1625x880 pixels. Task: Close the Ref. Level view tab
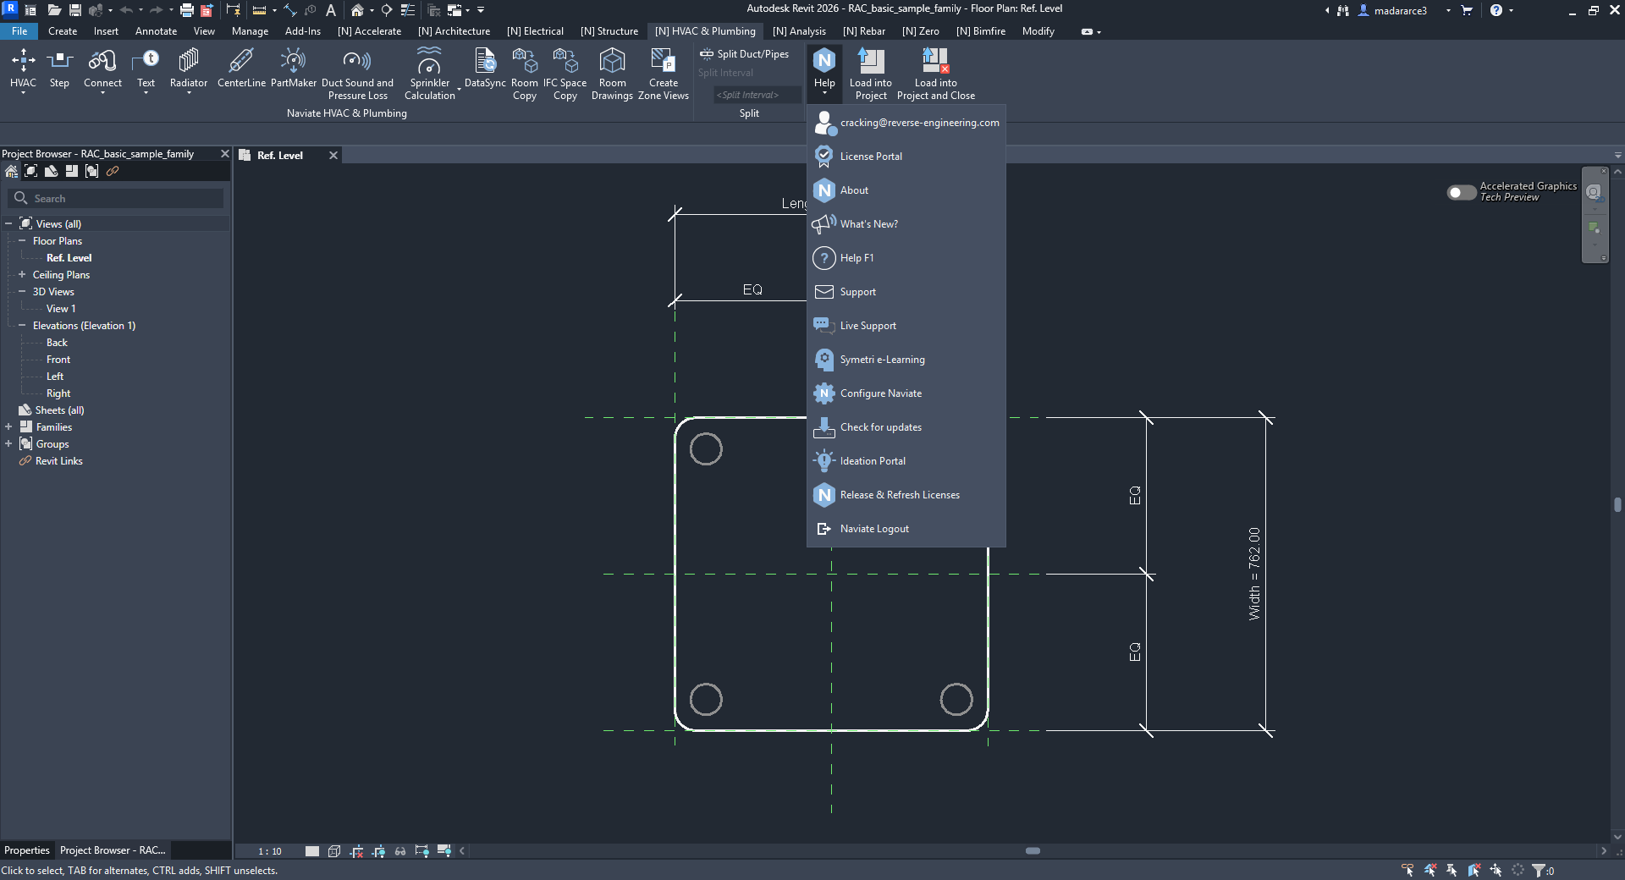click(x=333, y=156)
